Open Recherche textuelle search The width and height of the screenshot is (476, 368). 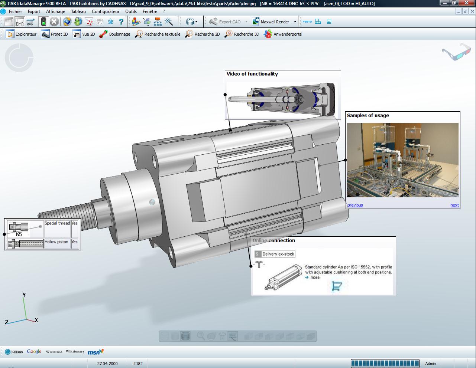pos(158,34)
